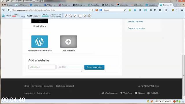
Task: Switch to the Buffer tab
Action: [108, 5]
